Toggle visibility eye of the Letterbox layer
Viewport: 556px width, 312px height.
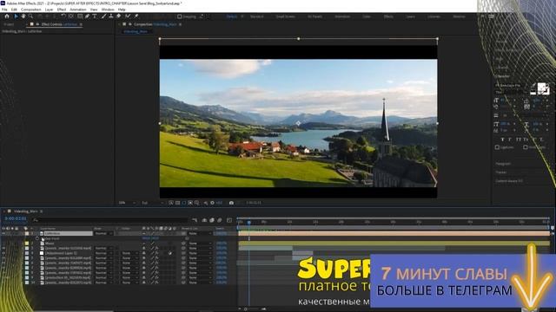click(x=3, y=233)
